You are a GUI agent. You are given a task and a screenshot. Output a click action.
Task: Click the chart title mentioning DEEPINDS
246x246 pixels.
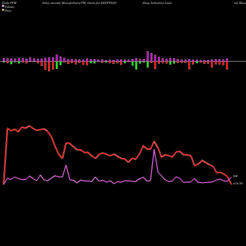pyautogui.click(x=79, y=3)
